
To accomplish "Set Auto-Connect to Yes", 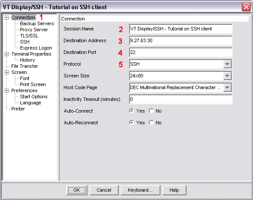I will tap(132, 111).
